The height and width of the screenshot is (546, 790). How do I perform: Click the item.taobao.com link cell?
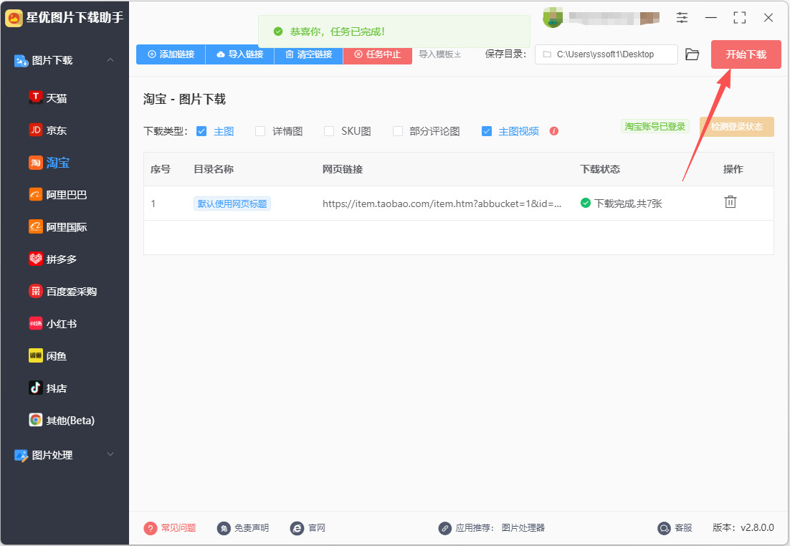(x=442, y=203)
